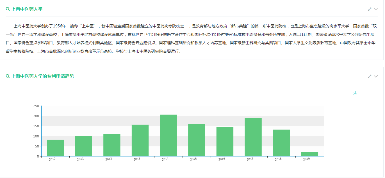The width and height of the screenshot is (385, 178).
Task: Select the 2010 bar in chart
Action: pyautogui.click(x=55, y=148)
